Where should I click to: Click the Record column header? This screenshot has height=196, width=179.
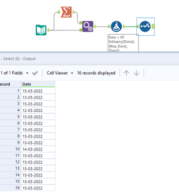pos(10,84)
